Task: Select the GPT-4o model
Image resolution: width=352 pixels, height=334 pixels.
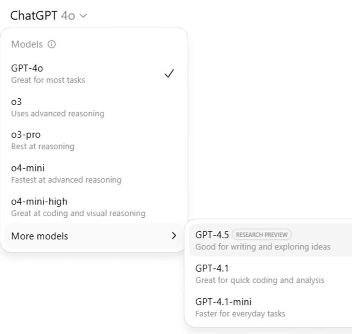Action: 94,74
